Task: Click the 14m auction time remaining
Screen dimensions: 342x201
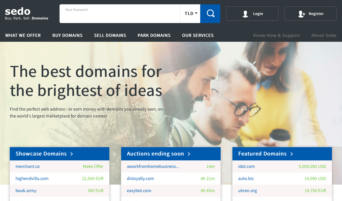Action: tap(211, 166)
